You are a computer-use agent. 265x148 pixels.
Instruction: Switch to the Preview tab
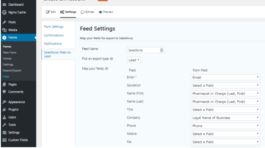(x=106, y=12)
